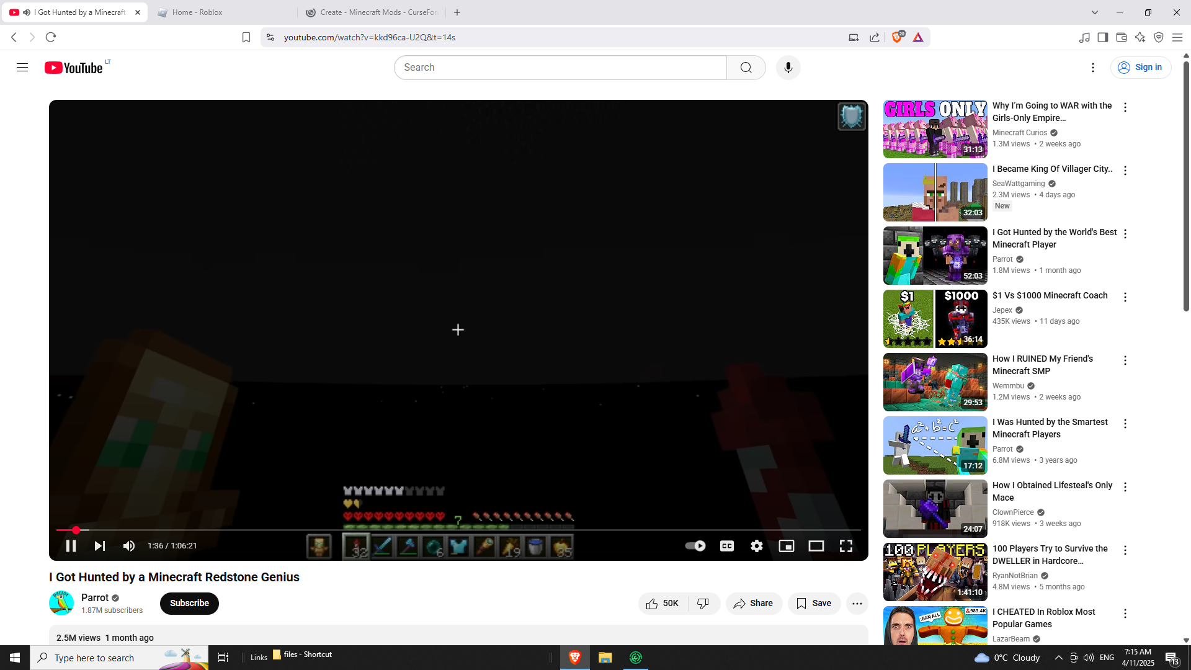The width and height of the screenshot is (1191, 670).
Task: Pause the video playback
Action: pos(71,546)
